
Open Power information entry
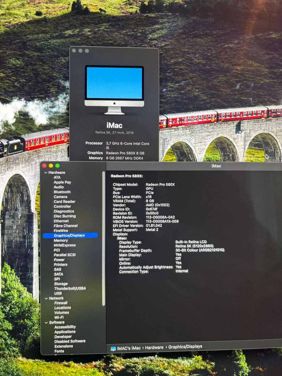(59, 260)
